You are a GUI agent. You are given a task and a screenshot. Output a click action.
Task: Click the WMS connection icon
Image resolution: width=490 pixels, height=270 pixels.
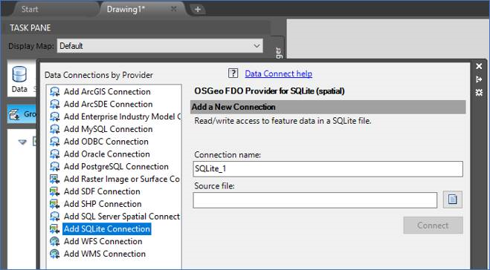coord(55,254)
